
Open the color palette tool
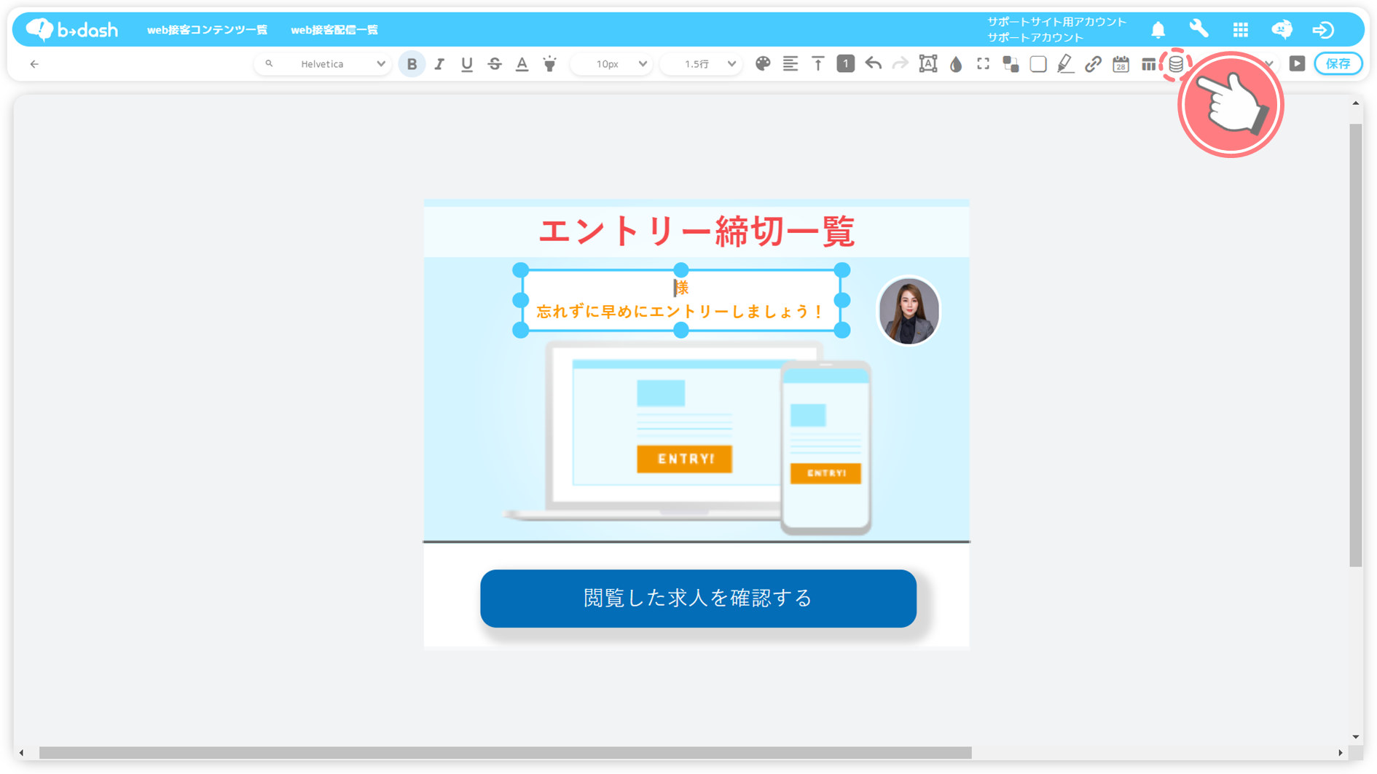click(763, 64)
